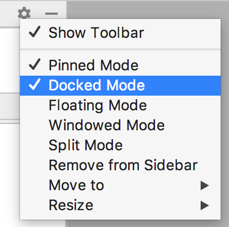The width and height of the screenshot is (229, 227).
Task: Click the separator line below Show Toolbar
Action: point(120,49)
